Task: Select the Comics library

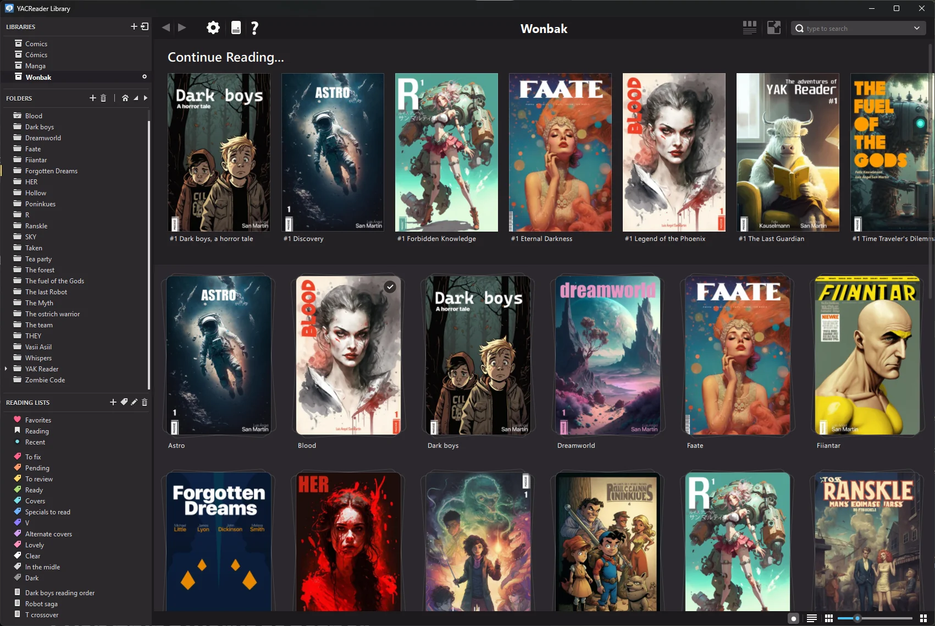Action: (76, 43)
